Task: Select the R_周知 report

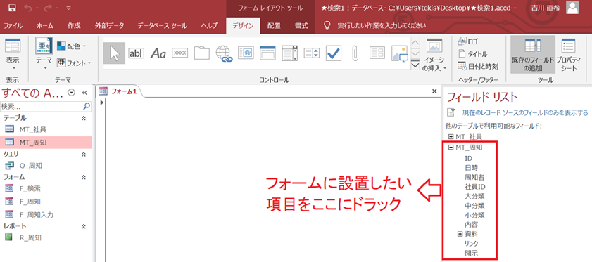Action: pyautogui.click(x=46, y=237)
